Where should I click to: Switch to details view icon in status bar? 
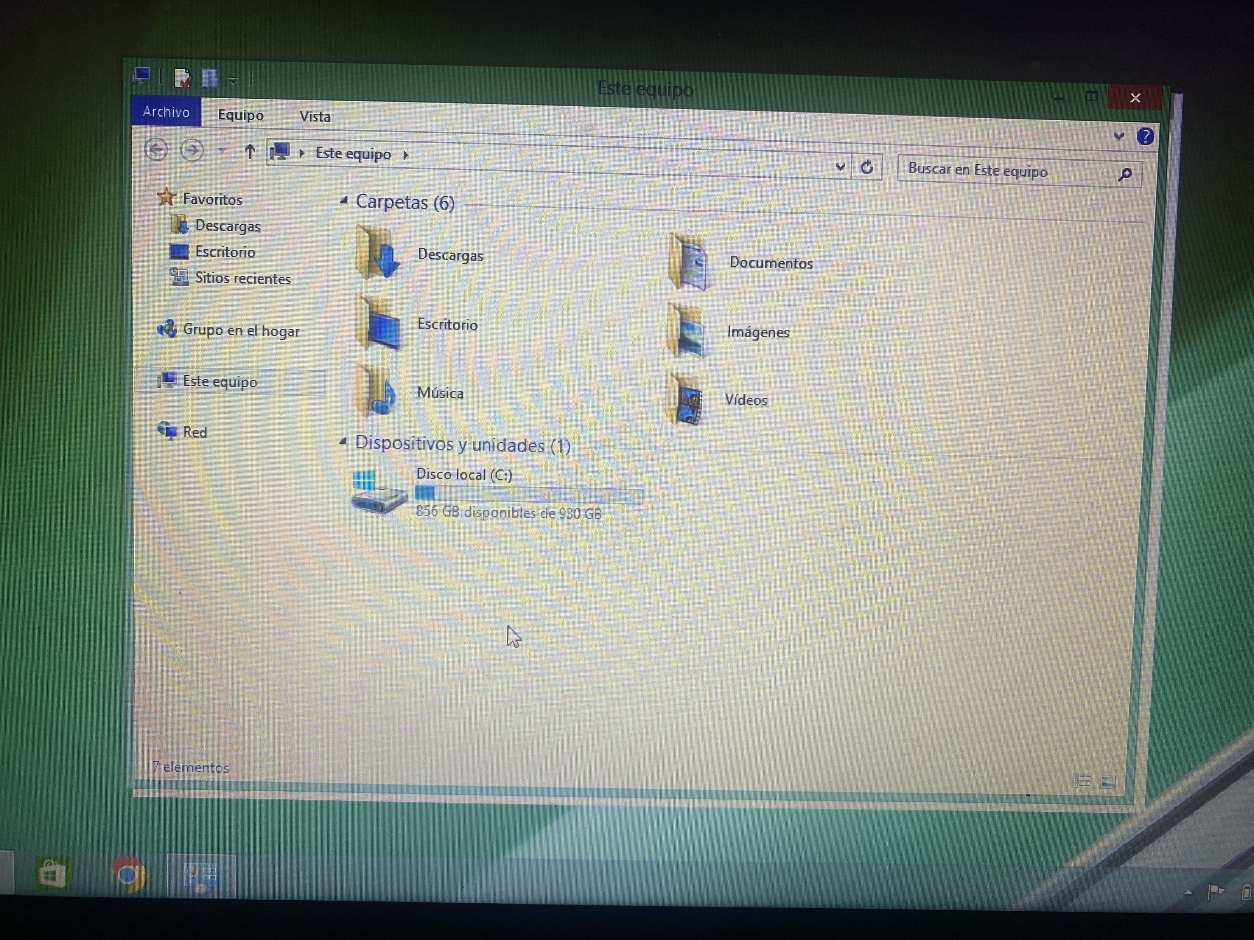(x=1082, y=782)
